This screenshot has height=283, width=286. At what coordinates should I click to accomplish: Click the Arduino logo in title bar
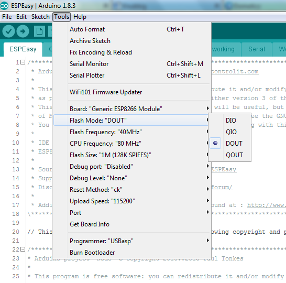click(x=4, y=6)
